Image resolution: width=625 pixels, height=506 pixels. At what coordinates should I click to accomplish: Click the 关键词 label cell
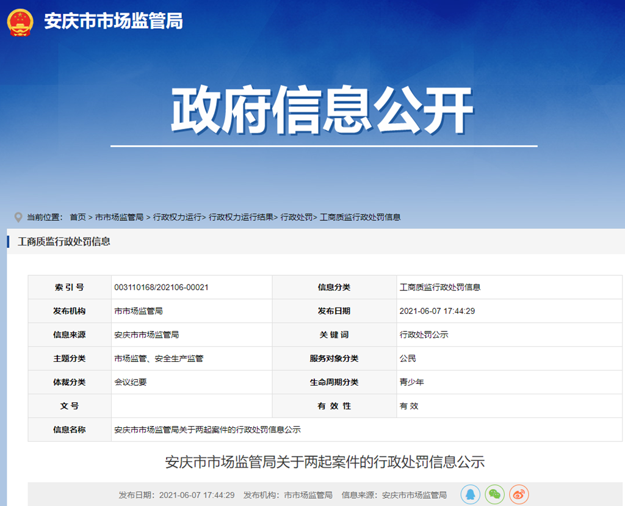334,334
